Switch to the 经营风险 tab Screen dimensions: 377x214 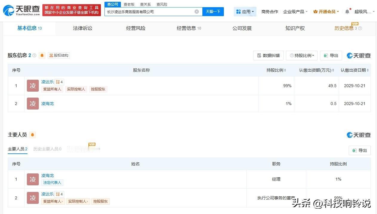136,28
